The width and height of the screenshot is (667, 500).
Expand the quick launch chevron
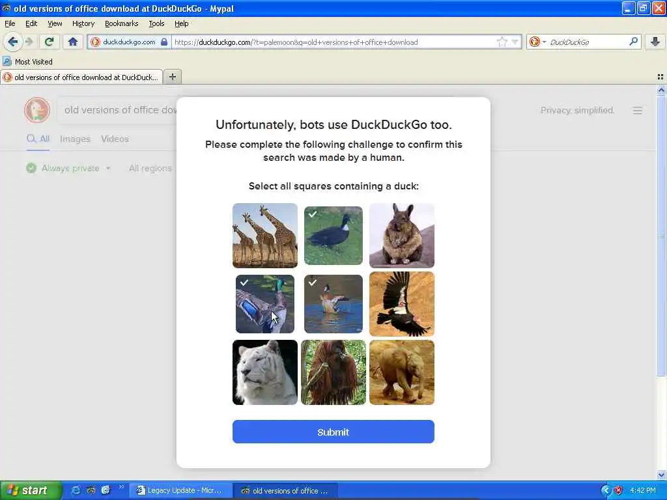tap(121, 487)
